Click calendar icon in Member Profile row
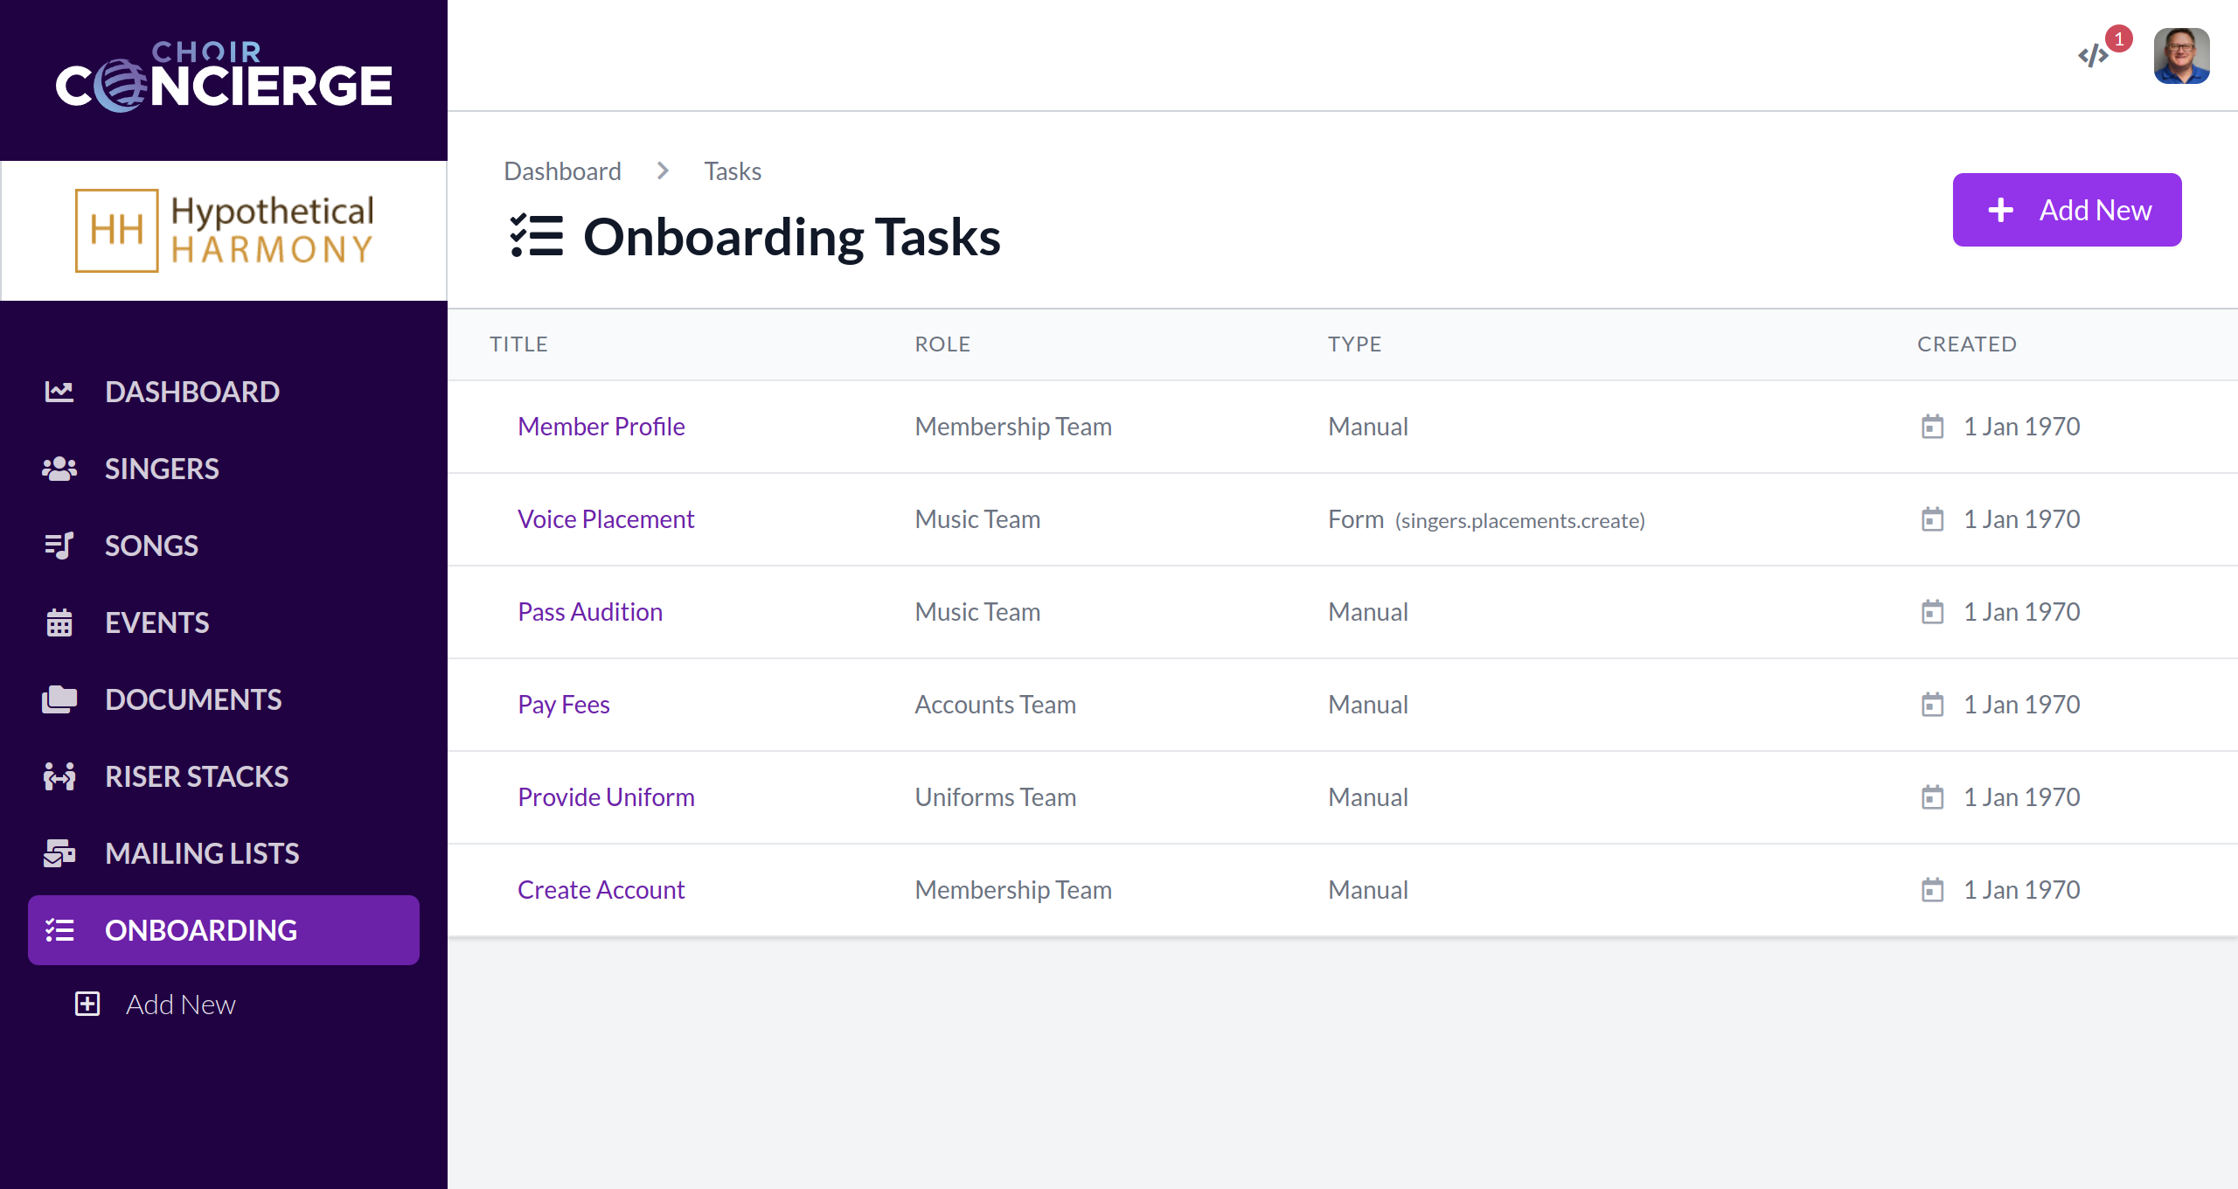Image resolution: width=2238 pixels, height=1189 pixels. point(1933,427)
